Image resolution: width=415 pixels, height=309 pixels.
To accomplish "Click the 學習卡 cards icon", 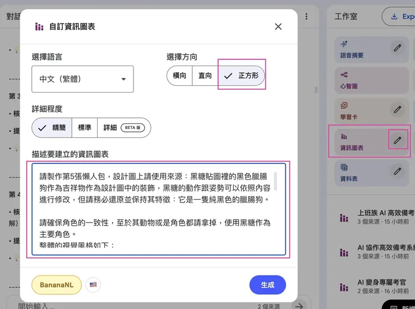I will pyautogui.click(x=344, y=105).
